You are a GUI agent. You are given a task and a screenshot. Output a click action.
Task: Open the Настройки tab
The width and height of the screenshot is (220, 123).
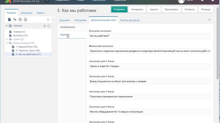pyautogui.click(x=80, y=20)
